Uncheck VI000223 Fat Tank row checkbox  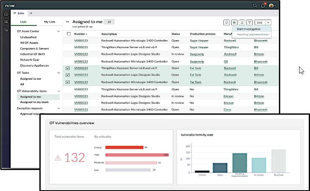click(x=67, y=68)
